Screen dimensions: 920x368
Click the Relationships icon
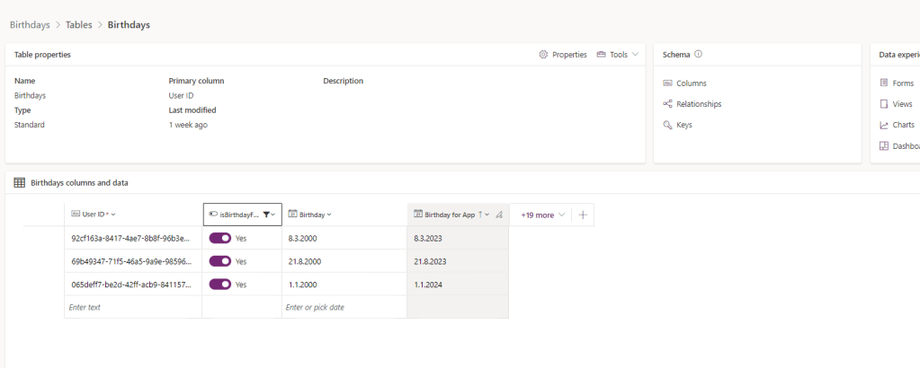click(x=667, y=104)
